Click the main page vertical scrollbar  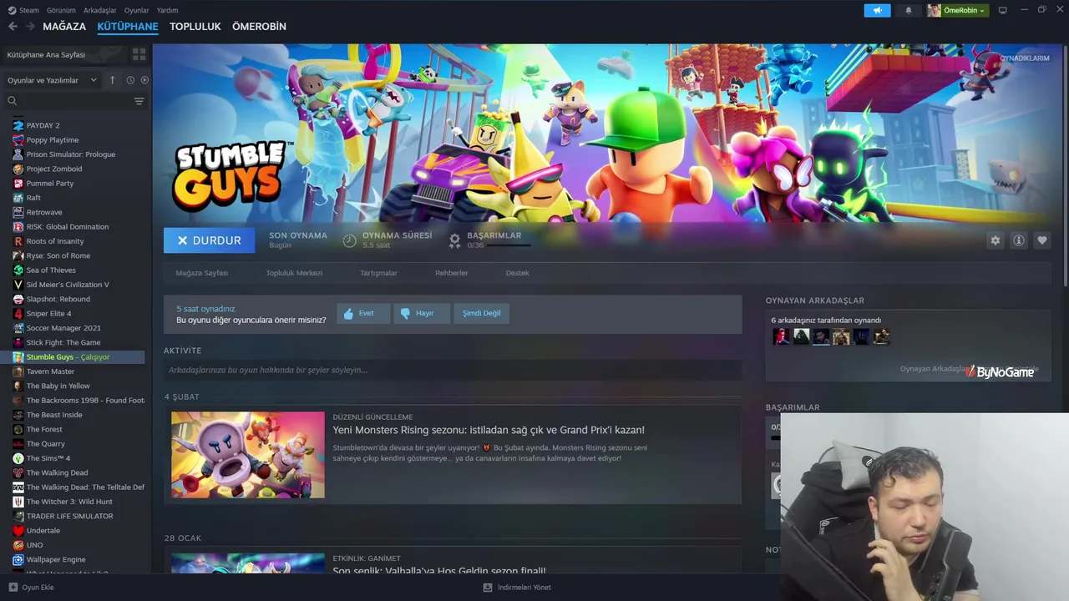[1066, 167]
